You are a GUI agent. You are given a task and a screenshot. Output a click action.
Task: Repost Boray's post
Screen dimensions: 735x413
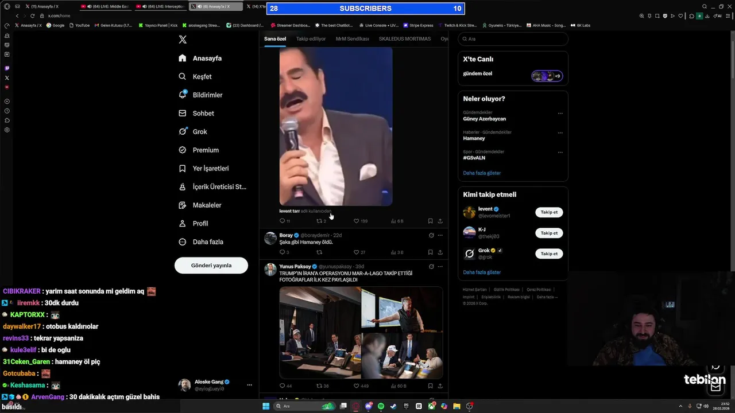(319, 252)
